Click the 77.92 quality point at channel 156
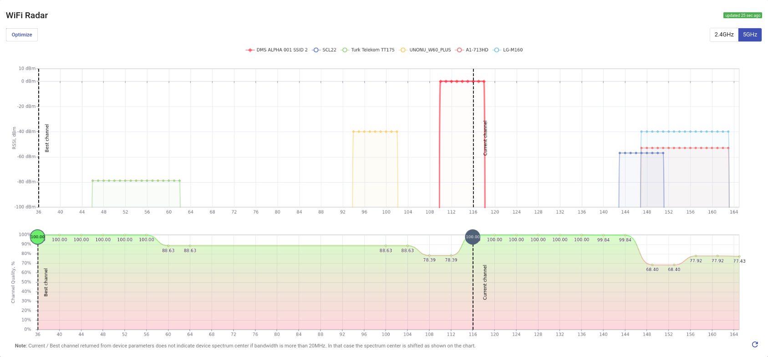The image size is (768, 357). click(696, 256)
